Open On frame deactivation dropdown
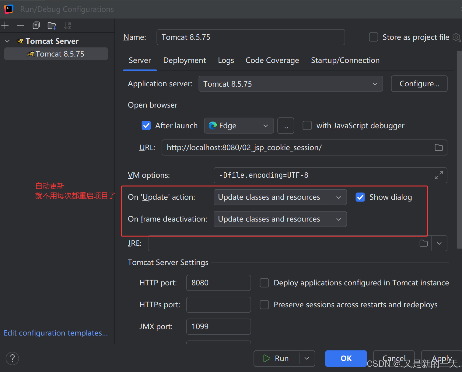This screenshot has height=372, width=462. (280, 219)
